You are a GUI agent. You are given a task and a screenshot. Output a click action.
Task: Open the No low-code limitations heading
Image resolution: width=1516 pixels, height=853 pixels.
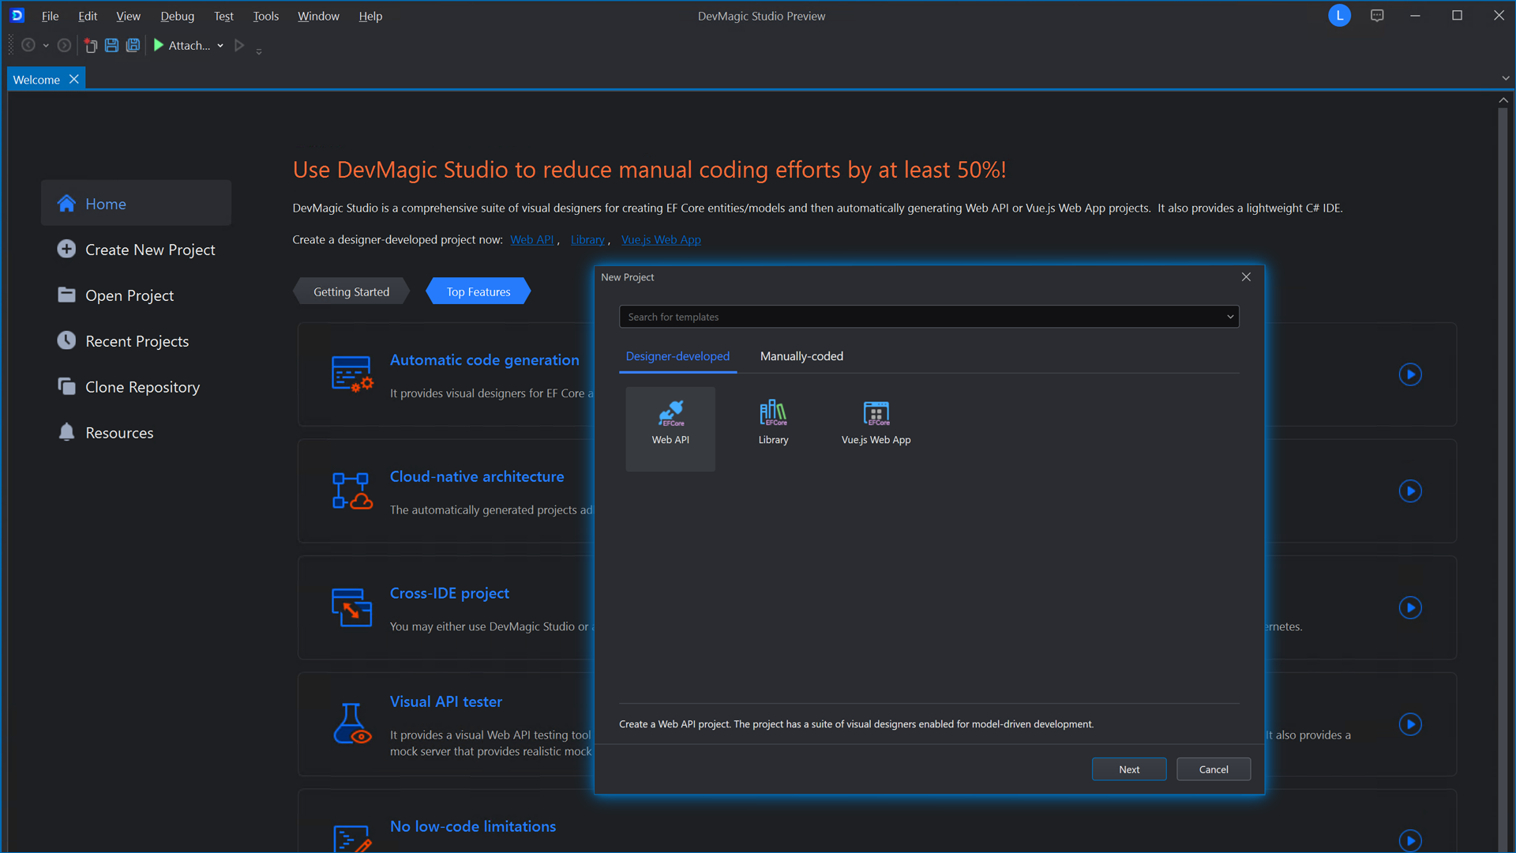[x=473, y=827]
